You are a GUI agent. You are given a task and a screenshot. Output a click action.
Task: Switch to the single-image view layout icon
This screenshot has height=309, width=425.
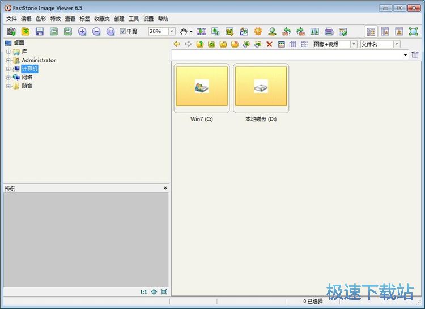tap(399, 32)
